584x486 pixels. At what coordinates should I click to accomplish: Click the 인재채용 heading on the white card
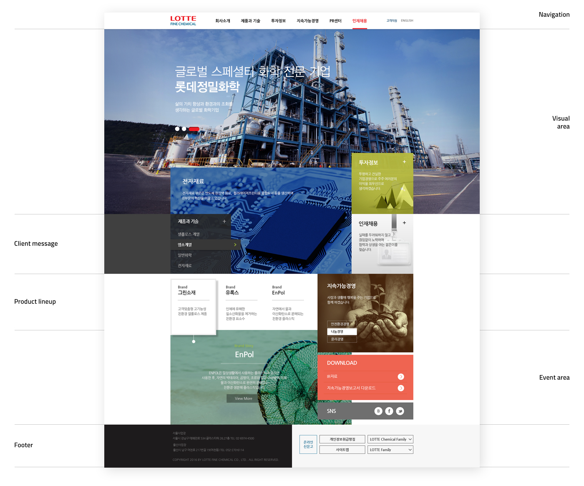[x=368, y=224]
